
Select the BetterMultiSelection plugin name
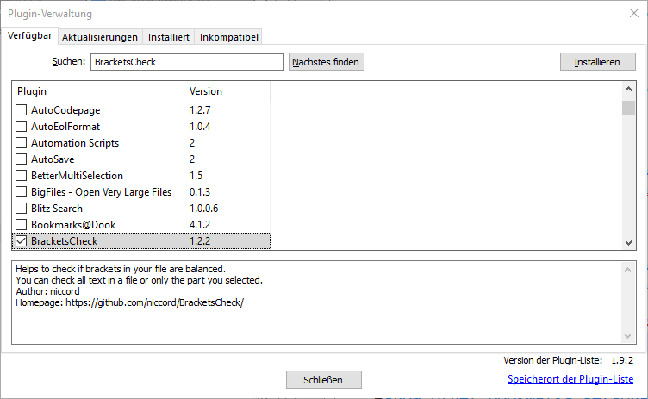tap(77, 176)
